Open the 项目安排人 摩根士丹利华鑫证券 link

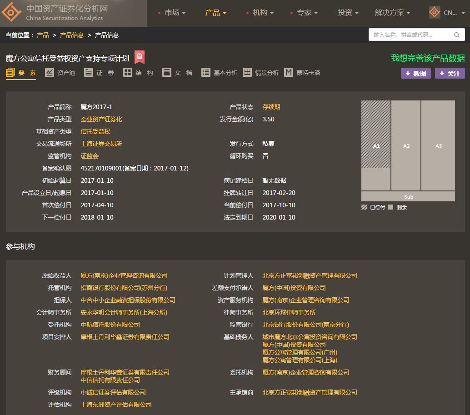pos(125,337)
